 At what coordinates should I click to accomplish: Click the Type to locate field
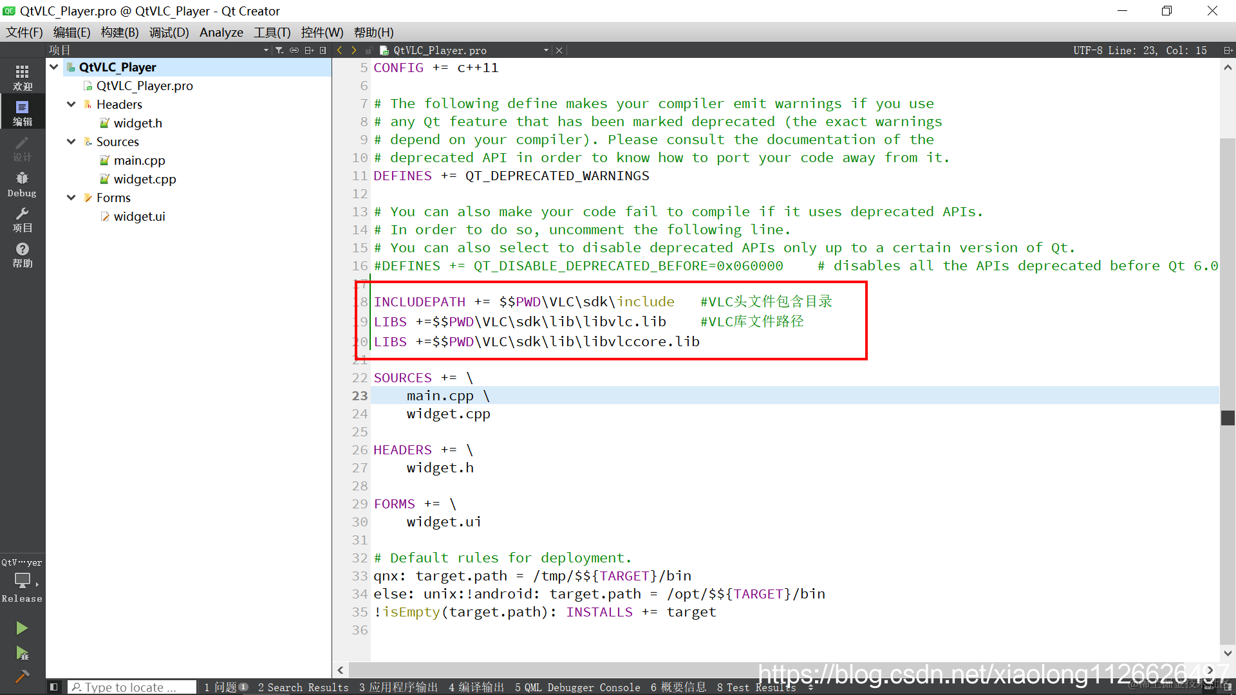point(132,687)
